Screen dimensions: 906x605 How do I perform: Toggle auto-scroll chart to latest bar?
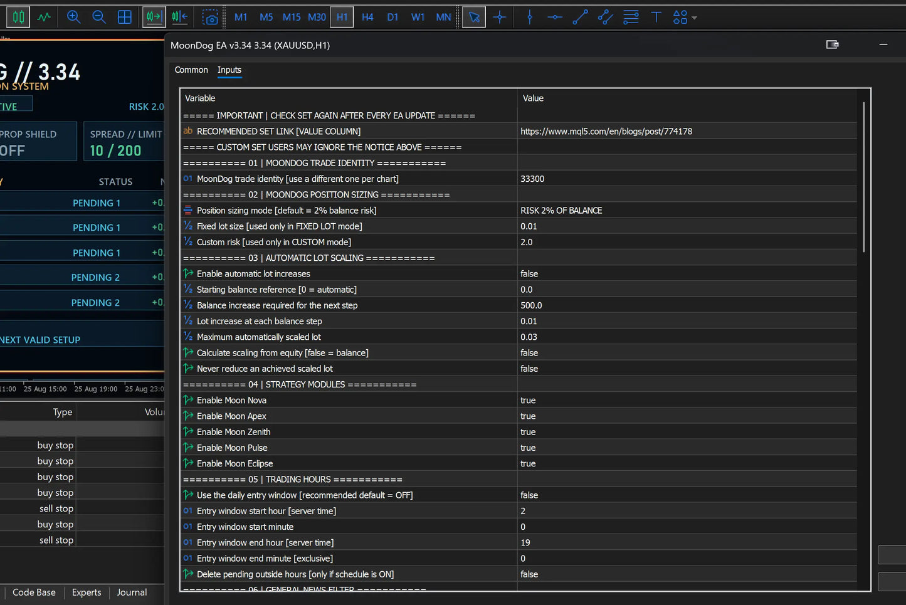(154, 17)
